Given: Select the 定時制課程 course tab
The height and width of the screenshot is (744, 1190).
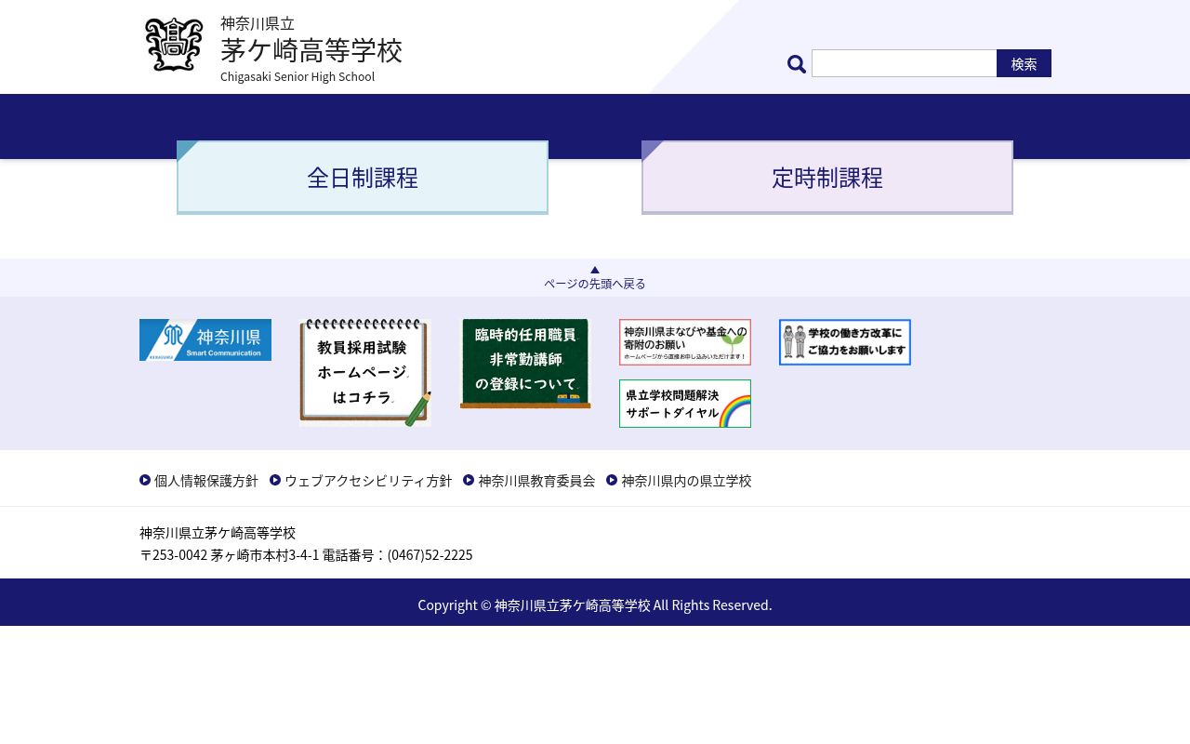Looking at the screenshot, I should coord(827,178).
